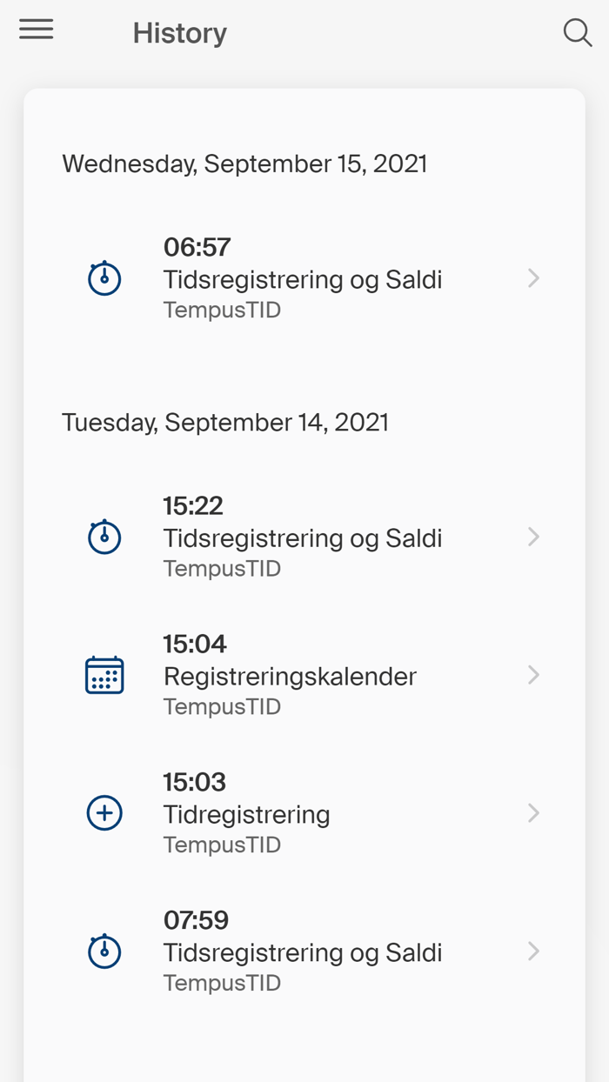The image size is (609, 1082).
Task: Open 07:59 Tidsregistrering og Saldi entry
Action: click(302, 952)
